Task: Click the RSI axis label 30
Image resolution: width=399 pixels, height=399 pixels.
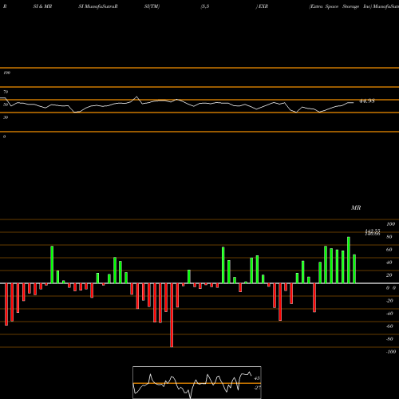Action: click(6, 117)
